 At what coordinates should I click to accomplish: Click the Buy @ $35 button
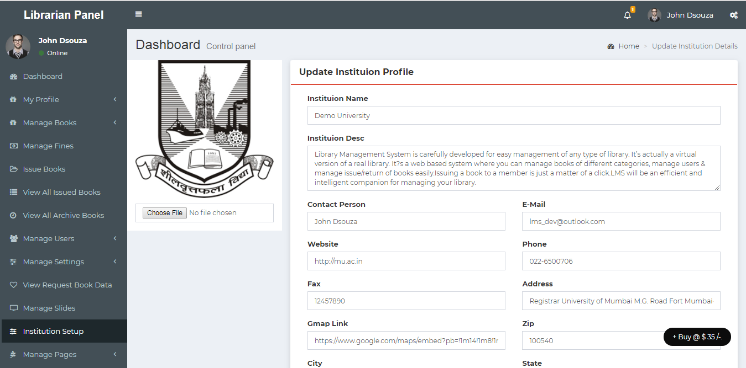(x=697, y=337)
